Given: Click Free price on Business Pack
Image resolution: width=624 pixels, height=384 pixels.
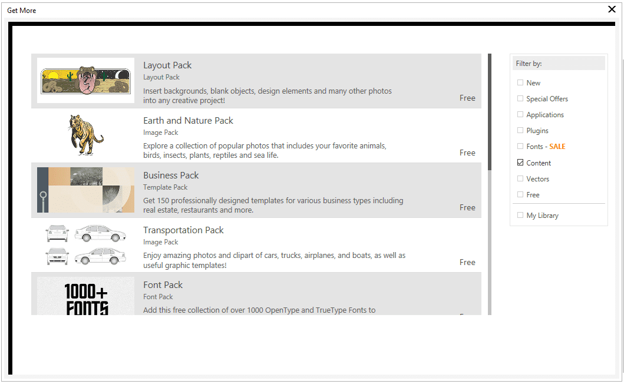Looking at the screenshot, I should [x=467, y=207].
